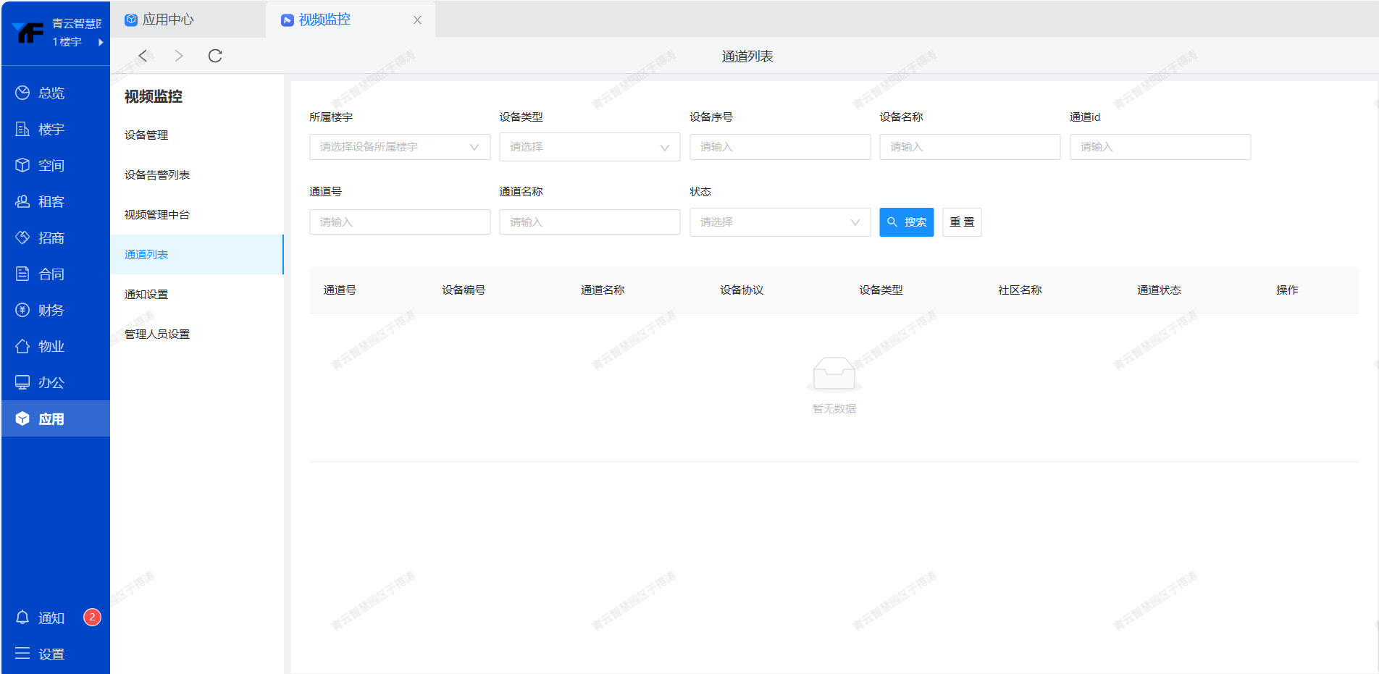Expand the 1楼宇 project switcher arrow

tap(101, 42)
